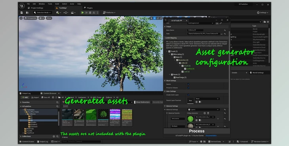The width and height of the screenshot is (289, 146).
Task: Search in IGToolsDev folder tree
Action: [57, 106]
